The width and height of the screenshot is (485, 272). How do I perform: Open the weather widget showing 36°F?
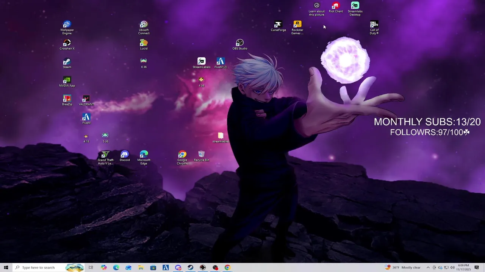[x=402, y=267]
